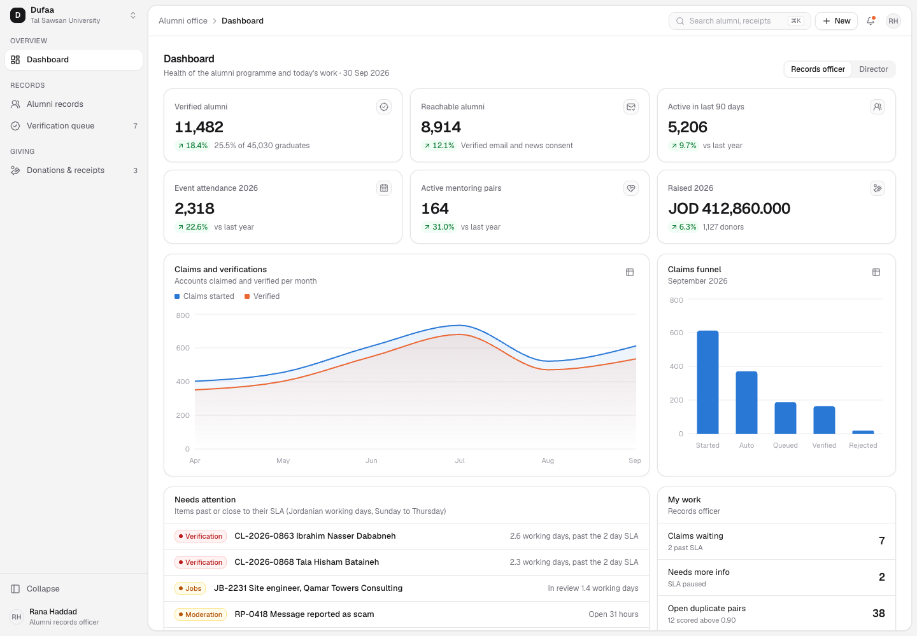
Task: Open Donations & receipts page
Action: pyautogui.click(x=74, y=170)
